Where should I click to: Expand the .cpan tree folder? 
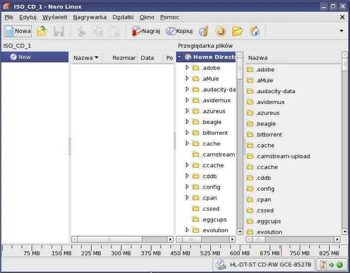(187, 198)
